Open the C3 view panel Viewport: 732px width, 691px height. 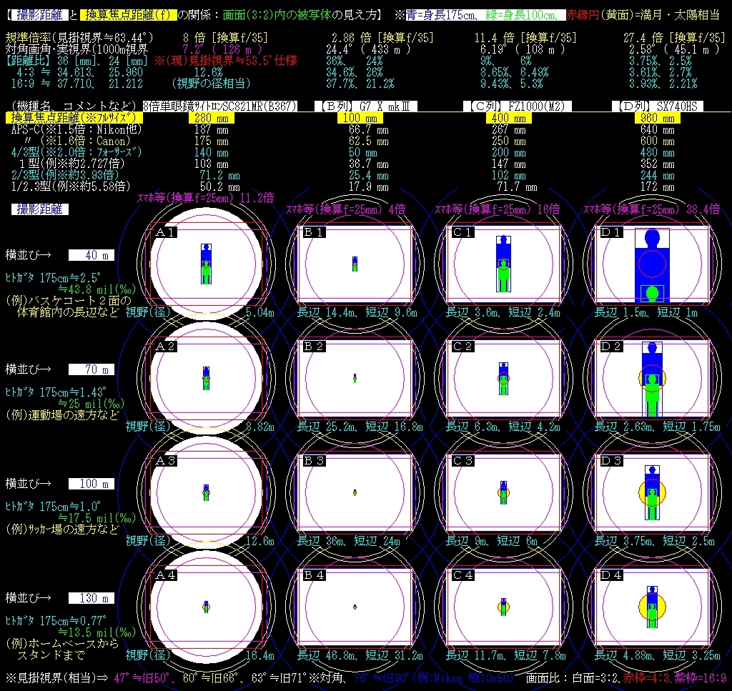503,492
